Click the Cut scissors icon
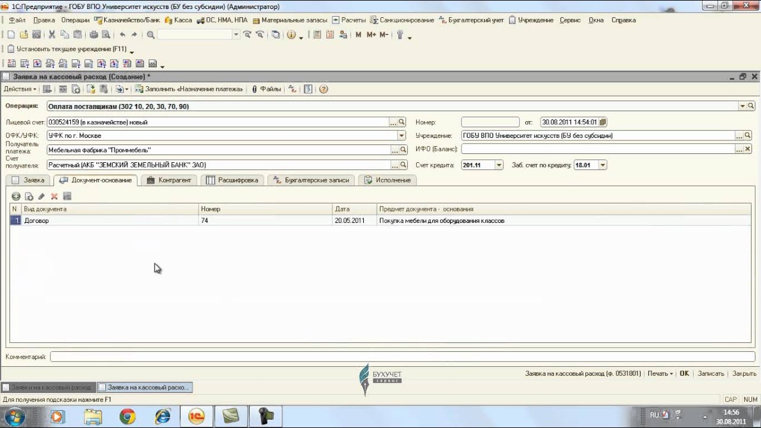This screenshot has width=761, height=428. [x=52, y=35]
